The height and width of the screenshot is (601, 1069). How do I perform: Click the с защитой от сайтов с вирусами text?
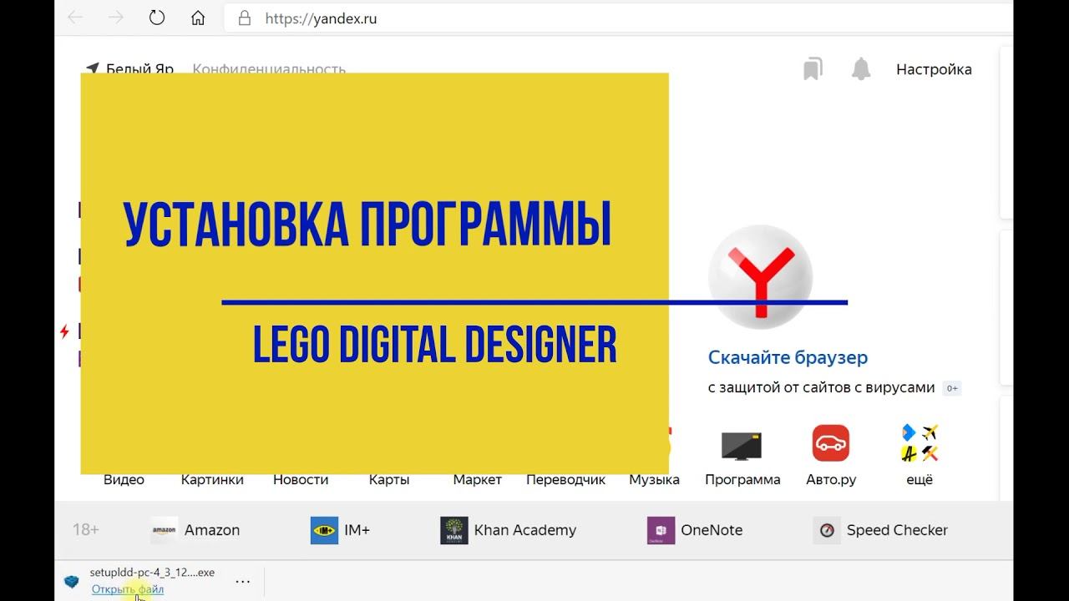pos(821,387)
